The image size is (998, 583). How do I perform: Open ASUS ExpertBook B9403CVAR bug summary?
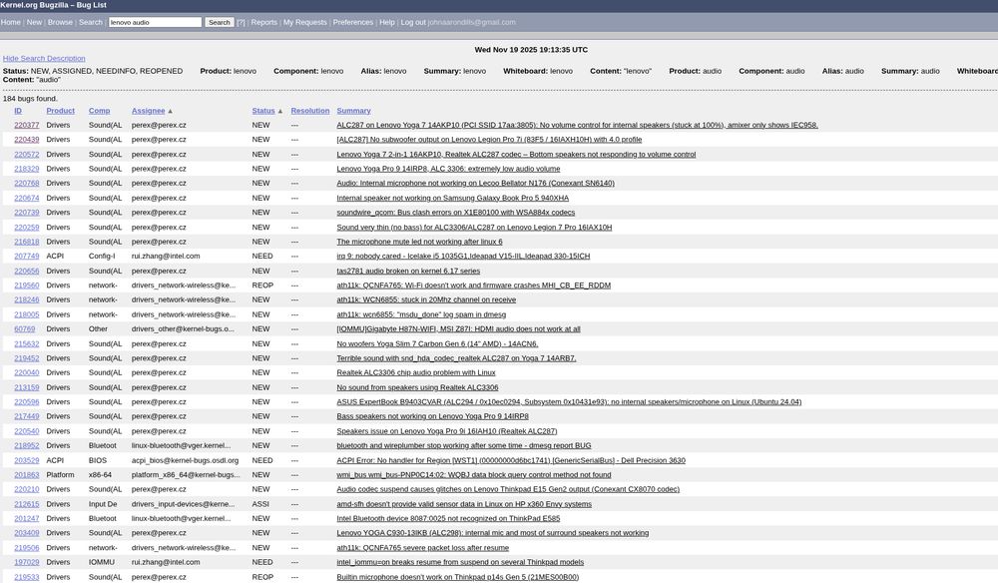[x=569, y=402]
